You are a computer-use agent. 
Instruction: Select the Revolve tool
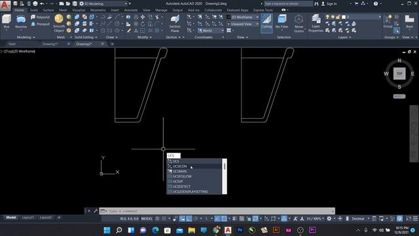point(21,22)
